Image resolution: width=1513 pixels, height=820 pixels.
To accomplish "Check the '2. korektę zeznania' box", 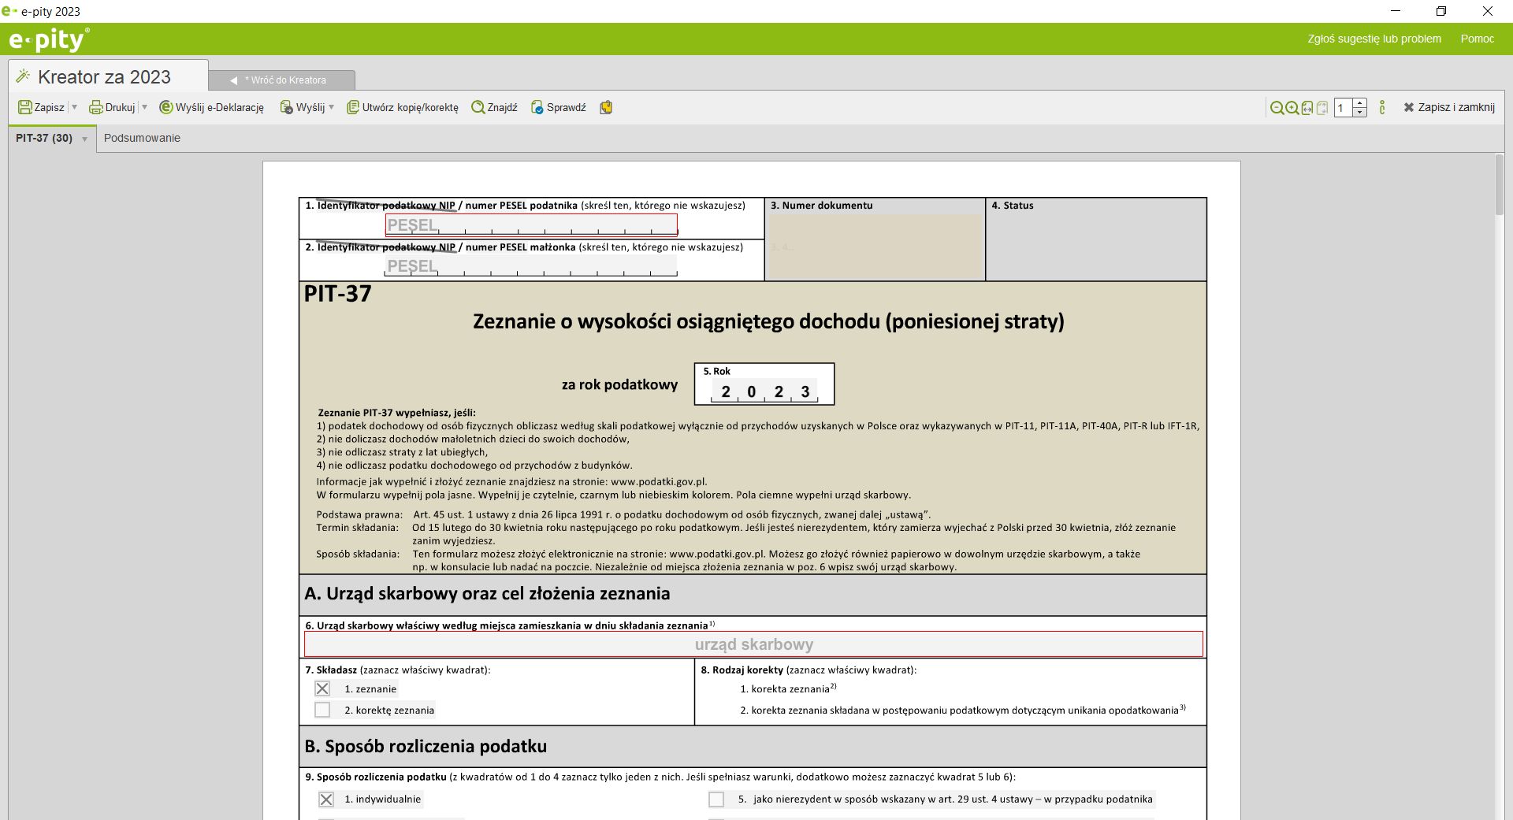I will [322, 710].
